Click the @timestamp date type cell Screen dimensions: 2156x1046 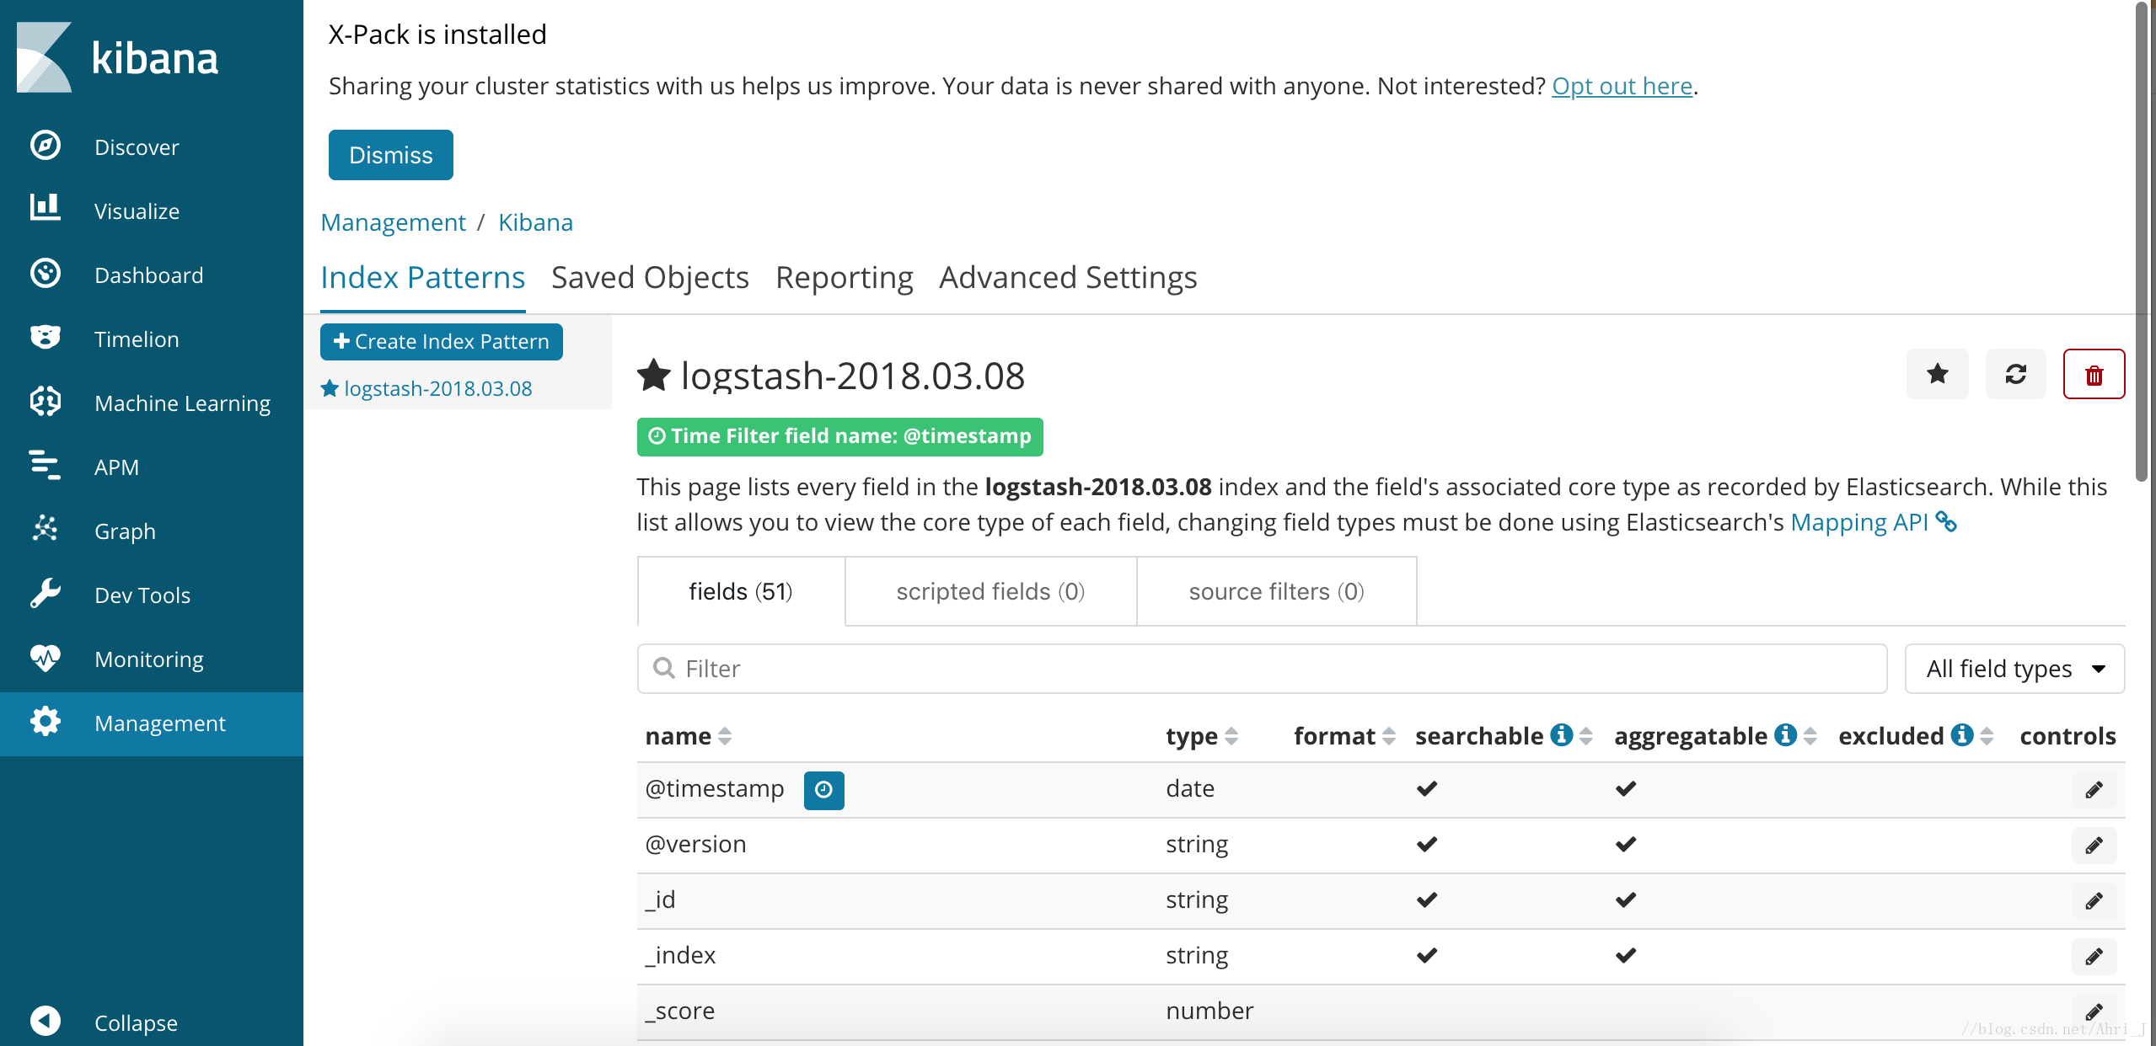(x=1190, y=788)
